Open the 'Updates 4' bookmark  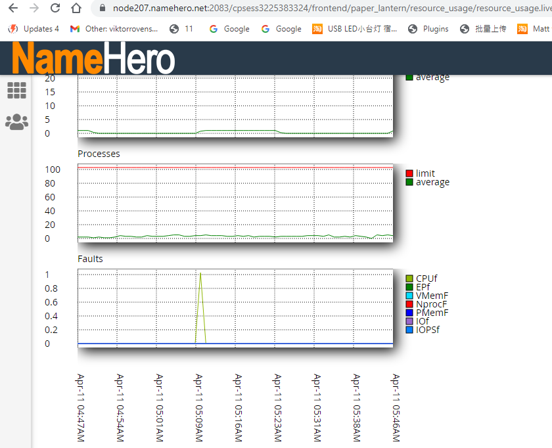(34, 29)
